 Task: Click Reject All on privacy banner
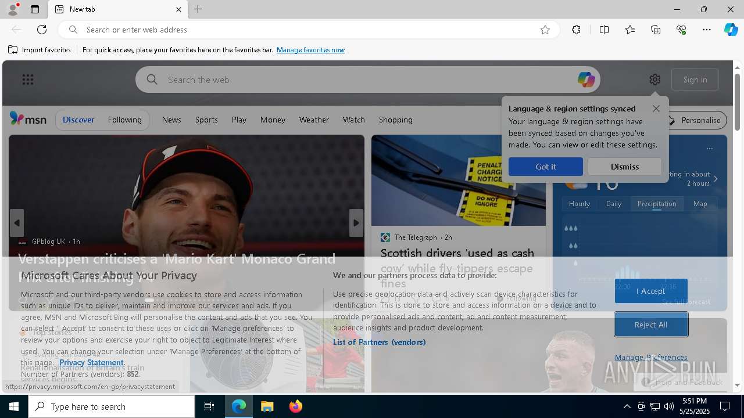point(651,325)
